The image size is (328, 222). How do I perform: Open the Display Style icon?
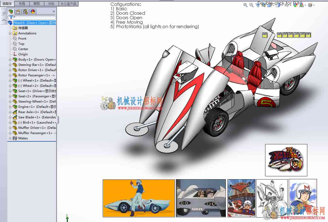(278, 5)
